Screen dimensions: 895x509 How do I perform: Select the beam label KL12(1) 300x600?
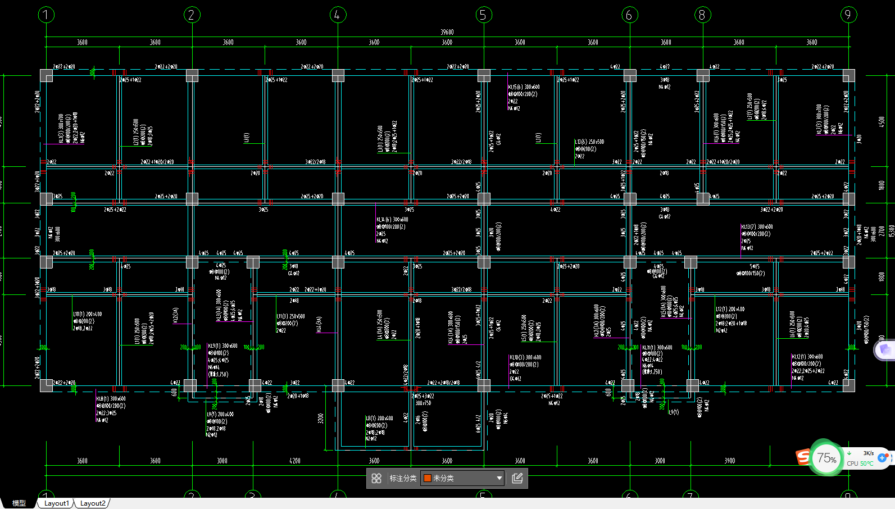(807, 357)
